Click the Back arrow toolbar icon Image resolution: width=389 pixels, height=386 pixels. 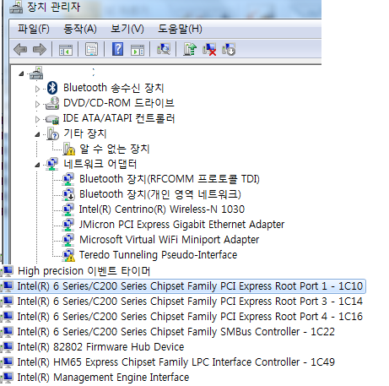pos(20,50)
